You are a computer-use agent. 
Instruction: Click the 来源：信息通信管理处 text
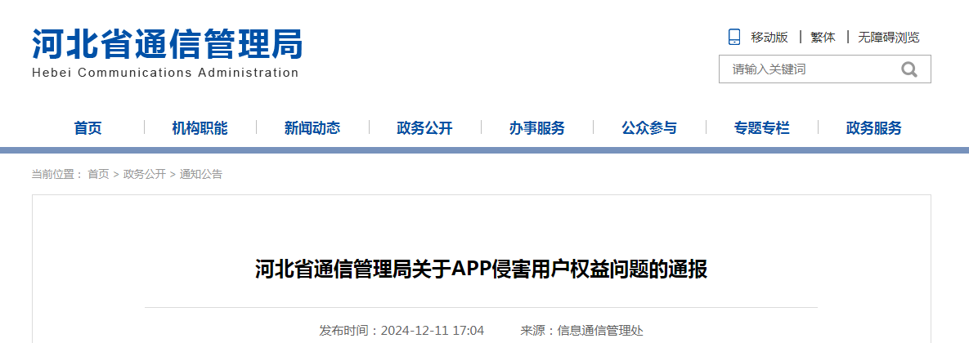581,331
